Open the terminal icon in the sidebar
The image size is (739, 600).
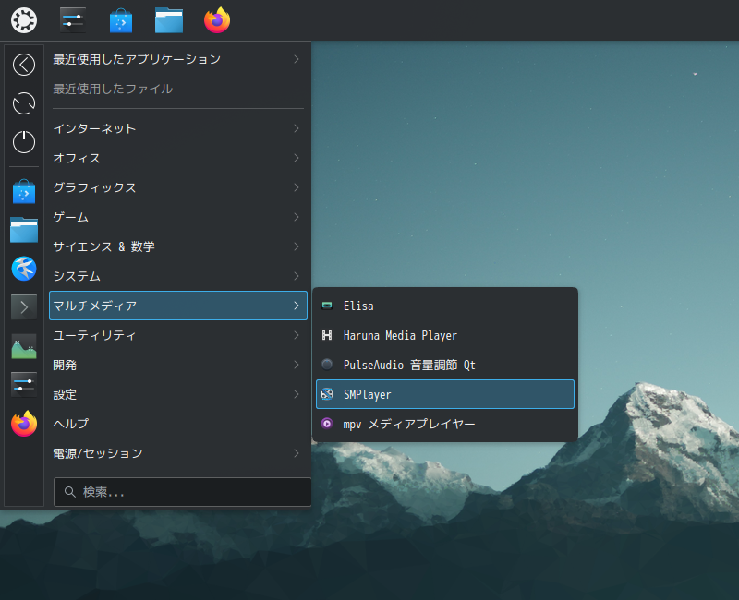coord(24,307)
